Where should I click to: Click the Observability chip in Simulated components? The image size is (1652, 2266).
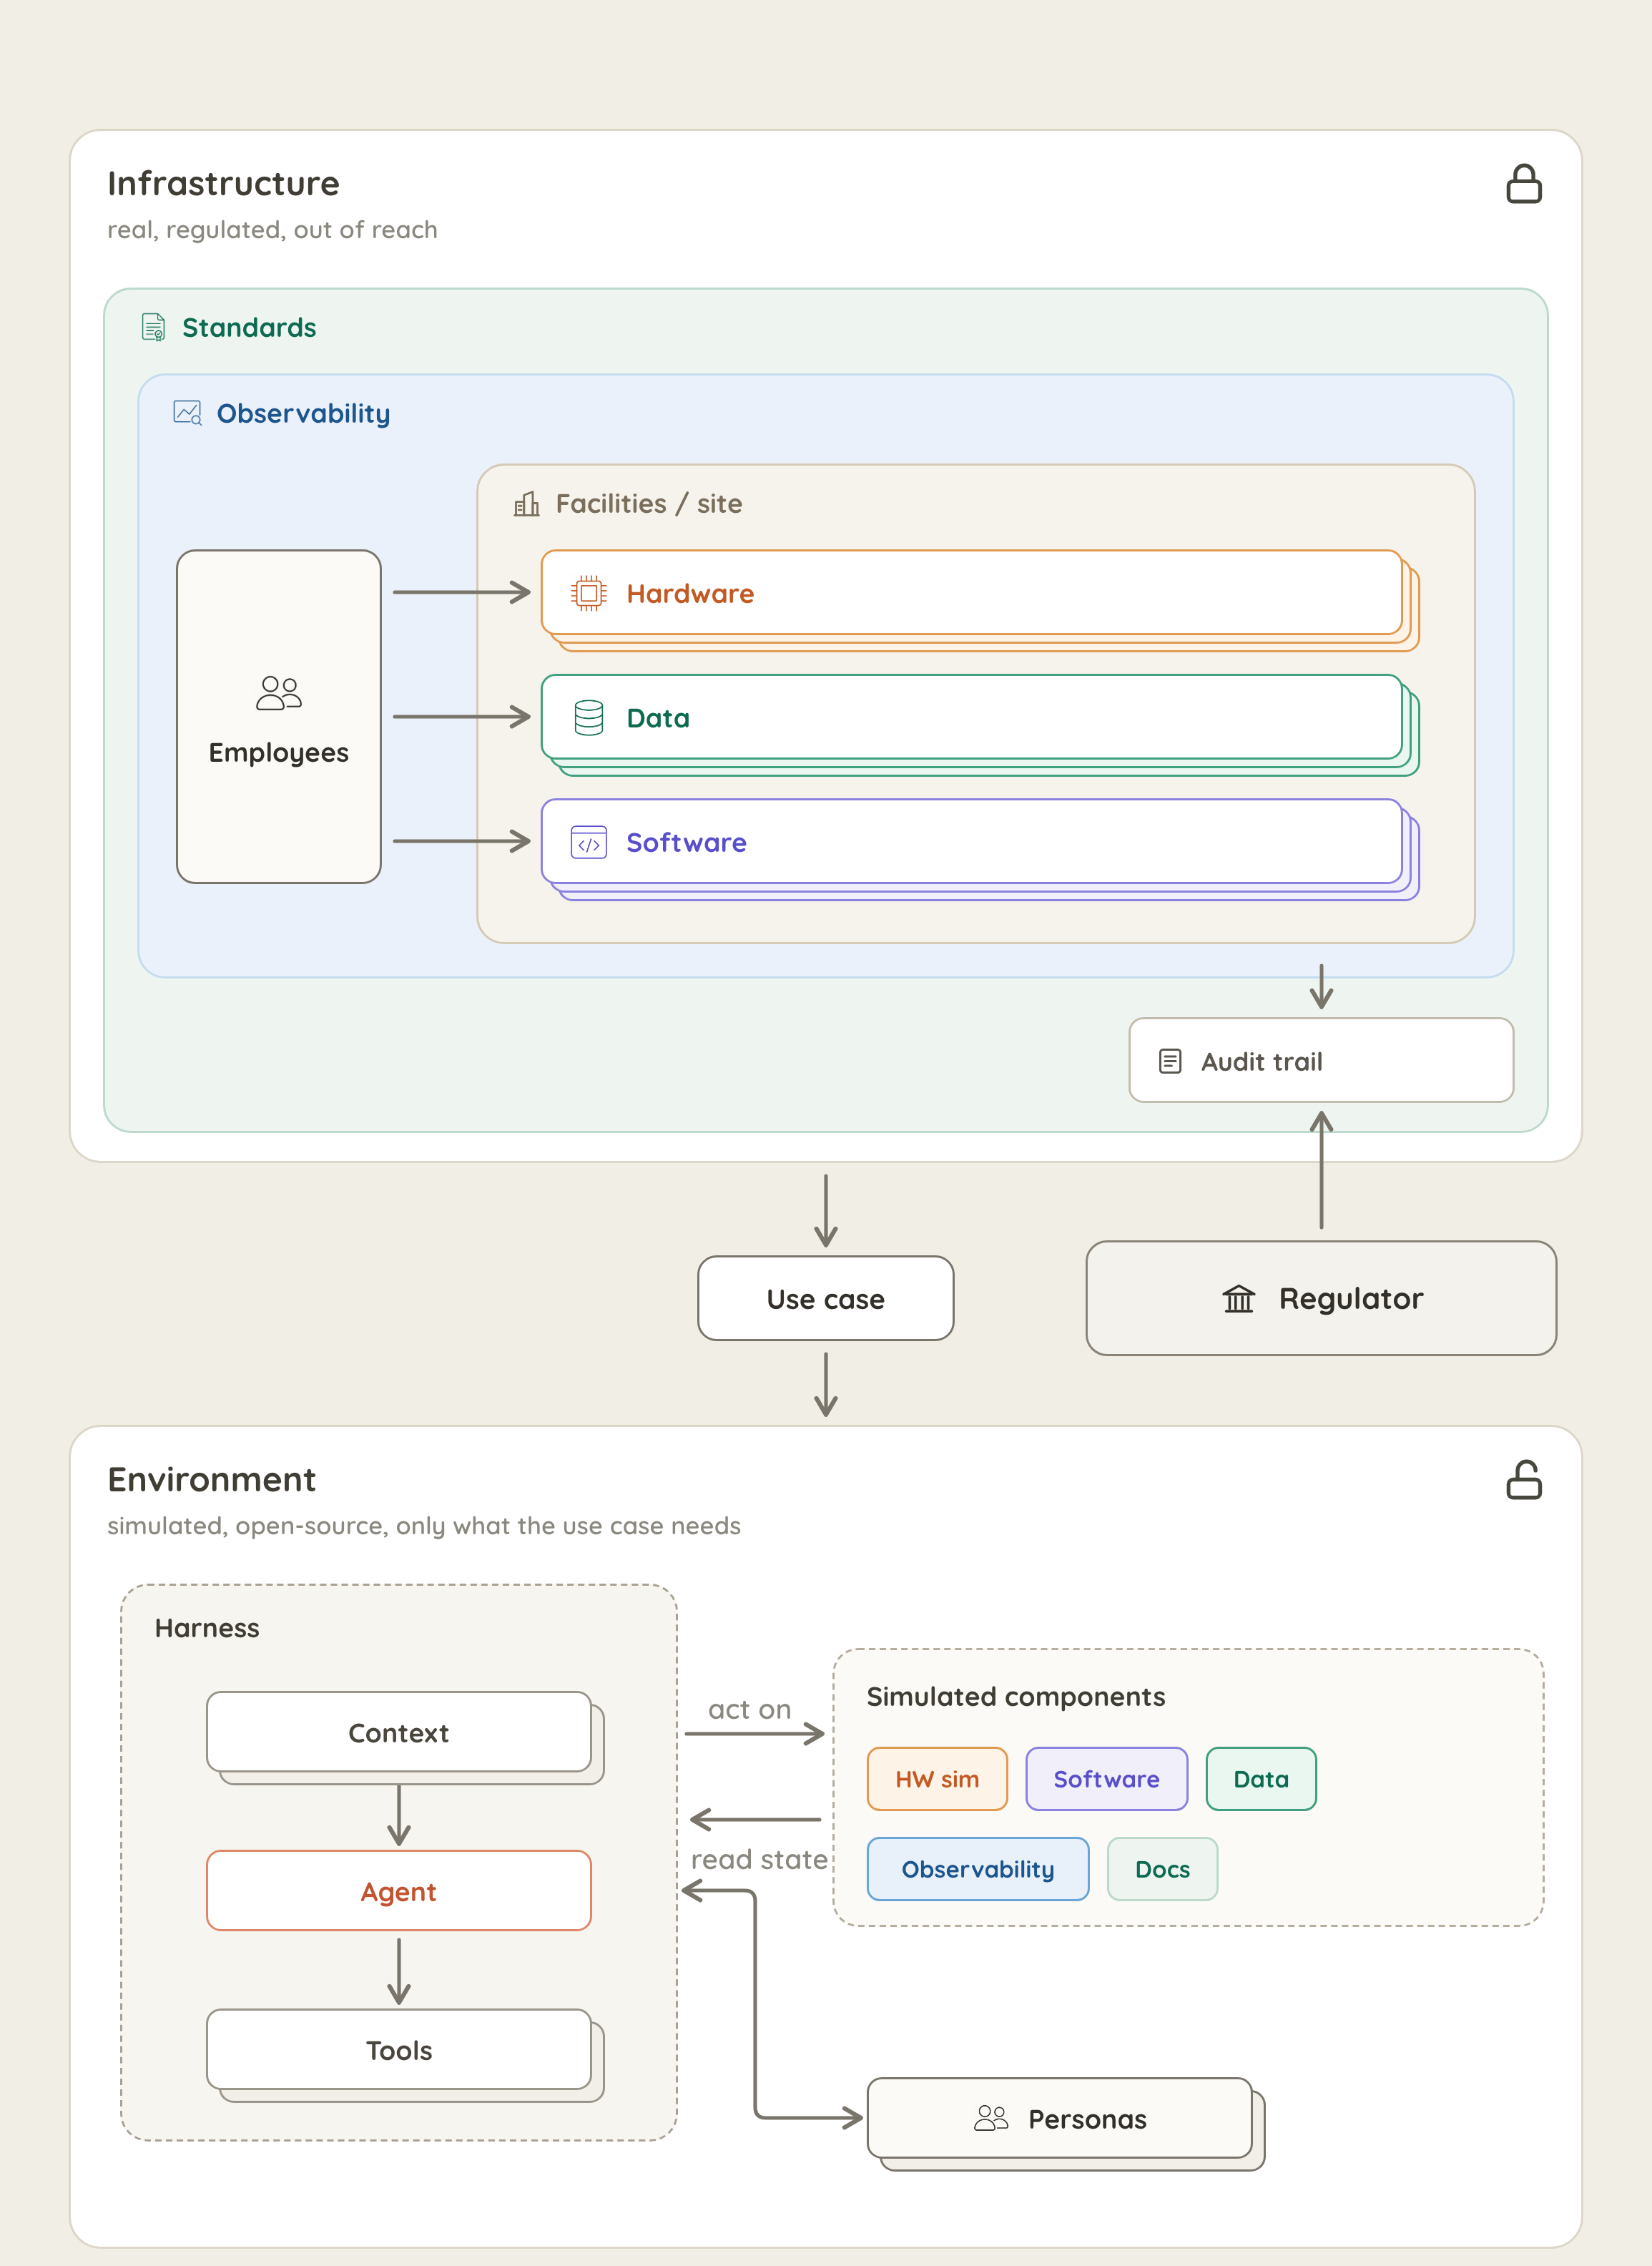pos(978,1869)
